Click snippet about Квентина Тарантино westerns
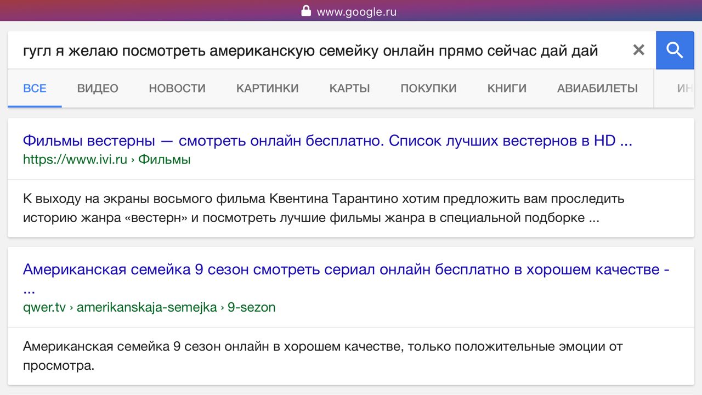This screenshot has width=702, height=395. (324, 208)
